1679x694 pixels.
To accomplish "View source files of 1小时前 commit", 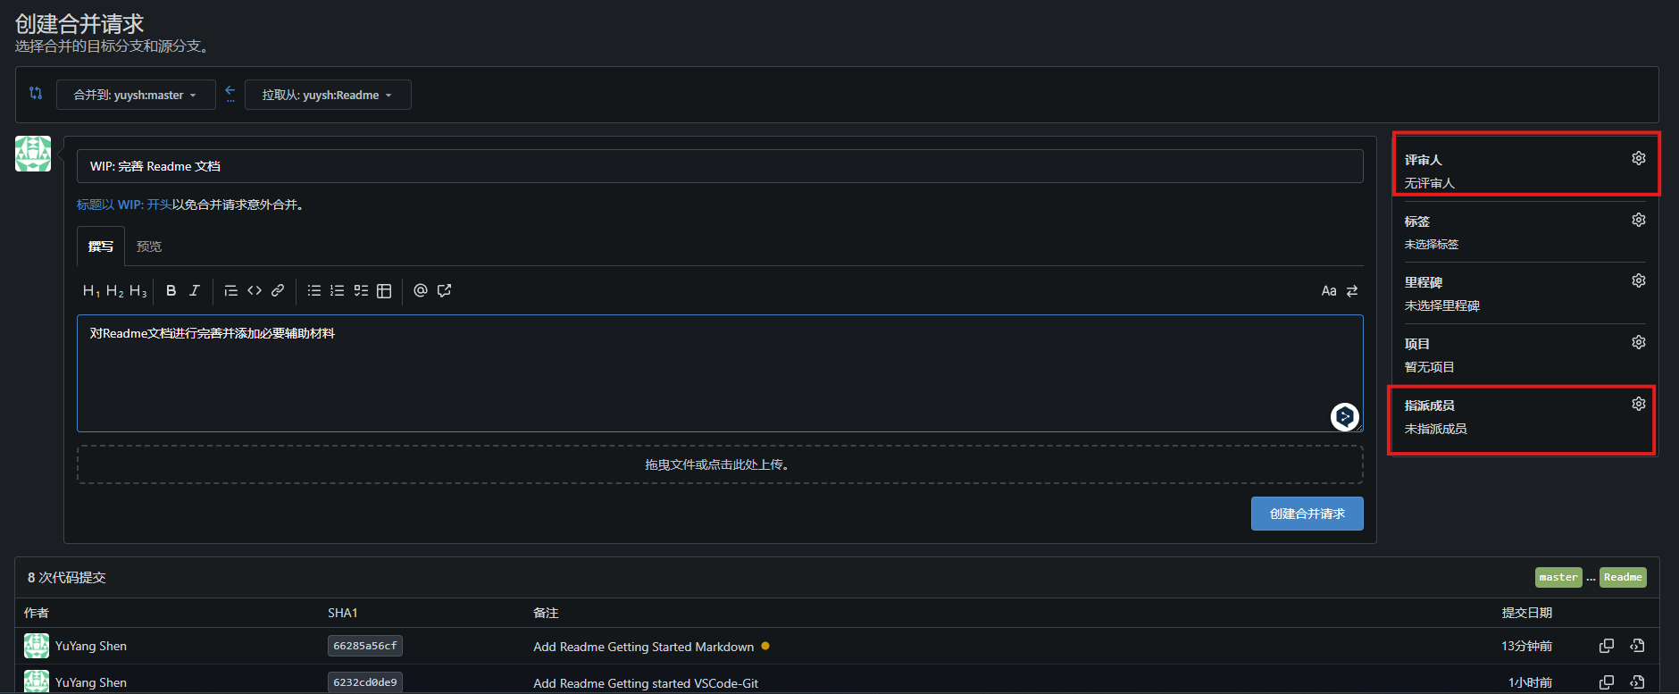I will (1637, 682).
